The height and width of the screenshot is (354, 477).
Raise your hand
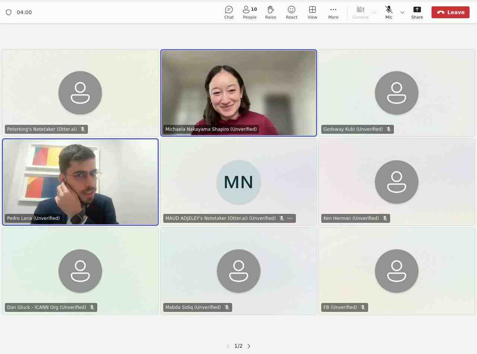[271, 12]
